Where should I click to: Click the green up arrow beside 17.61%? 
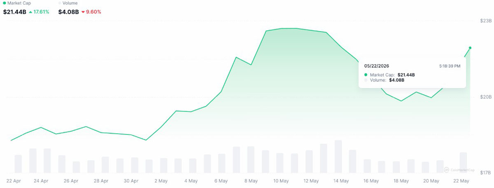point(31,12)
